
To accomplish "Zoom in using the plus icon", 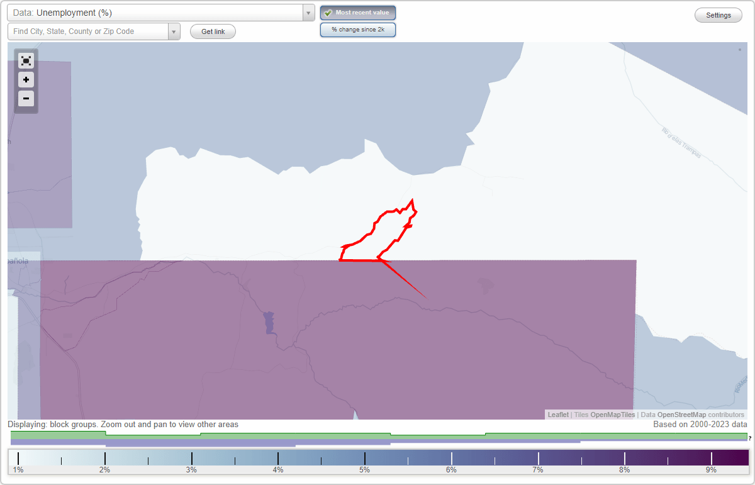I will tap(26, 79).
